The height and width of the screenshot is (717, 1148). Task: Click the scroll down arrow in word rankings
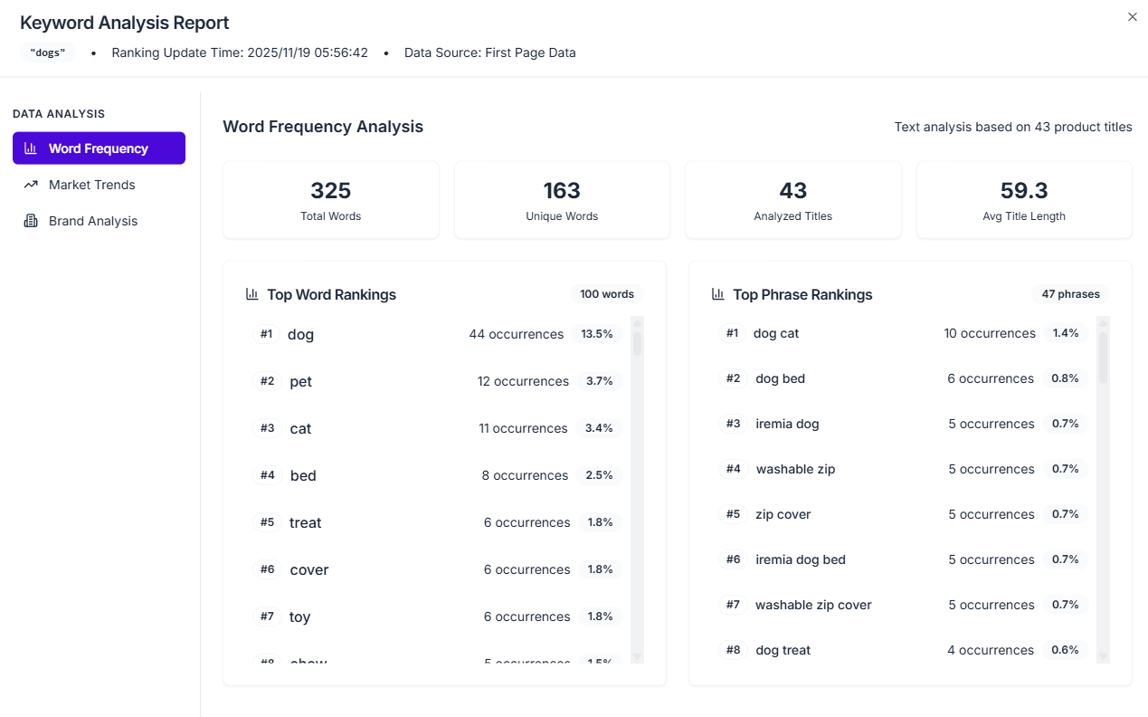coord(637,656)
